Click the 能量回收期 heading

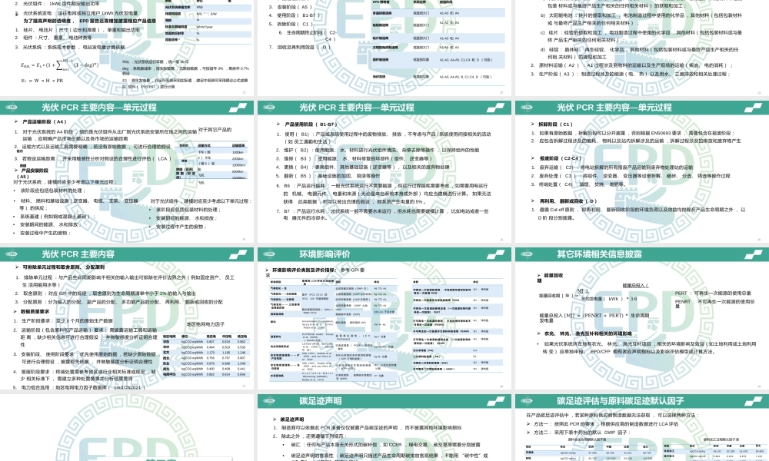click(550, 278)
